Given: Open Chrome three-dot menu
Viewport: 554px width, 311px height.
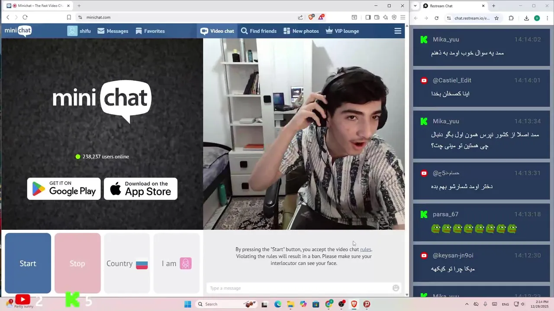Looking at the screenshot, I should tap(547, 18).
